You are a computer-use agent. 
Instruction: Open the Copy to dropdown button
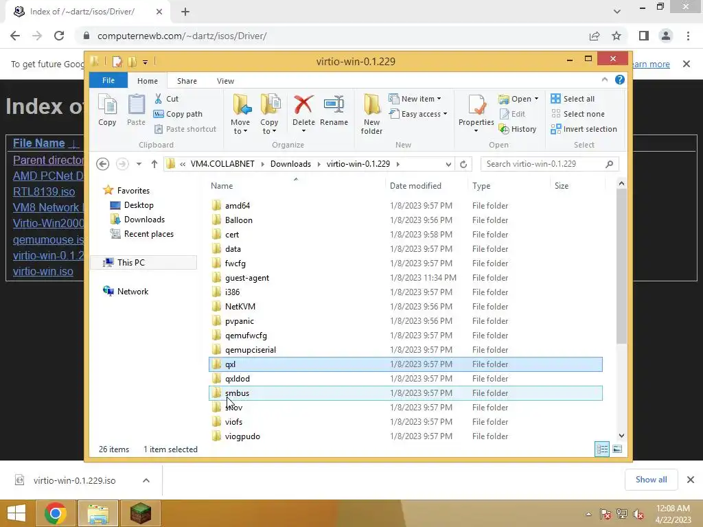(x=269, y=115)
